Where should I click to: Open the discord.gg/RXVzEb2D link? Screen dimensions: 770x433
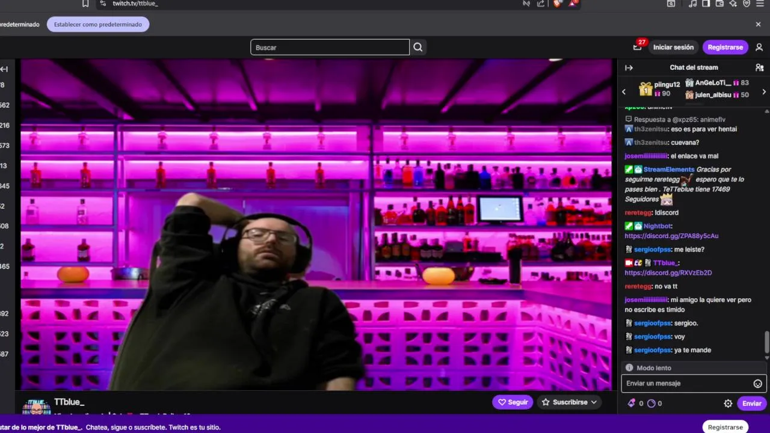coord(668,273)
